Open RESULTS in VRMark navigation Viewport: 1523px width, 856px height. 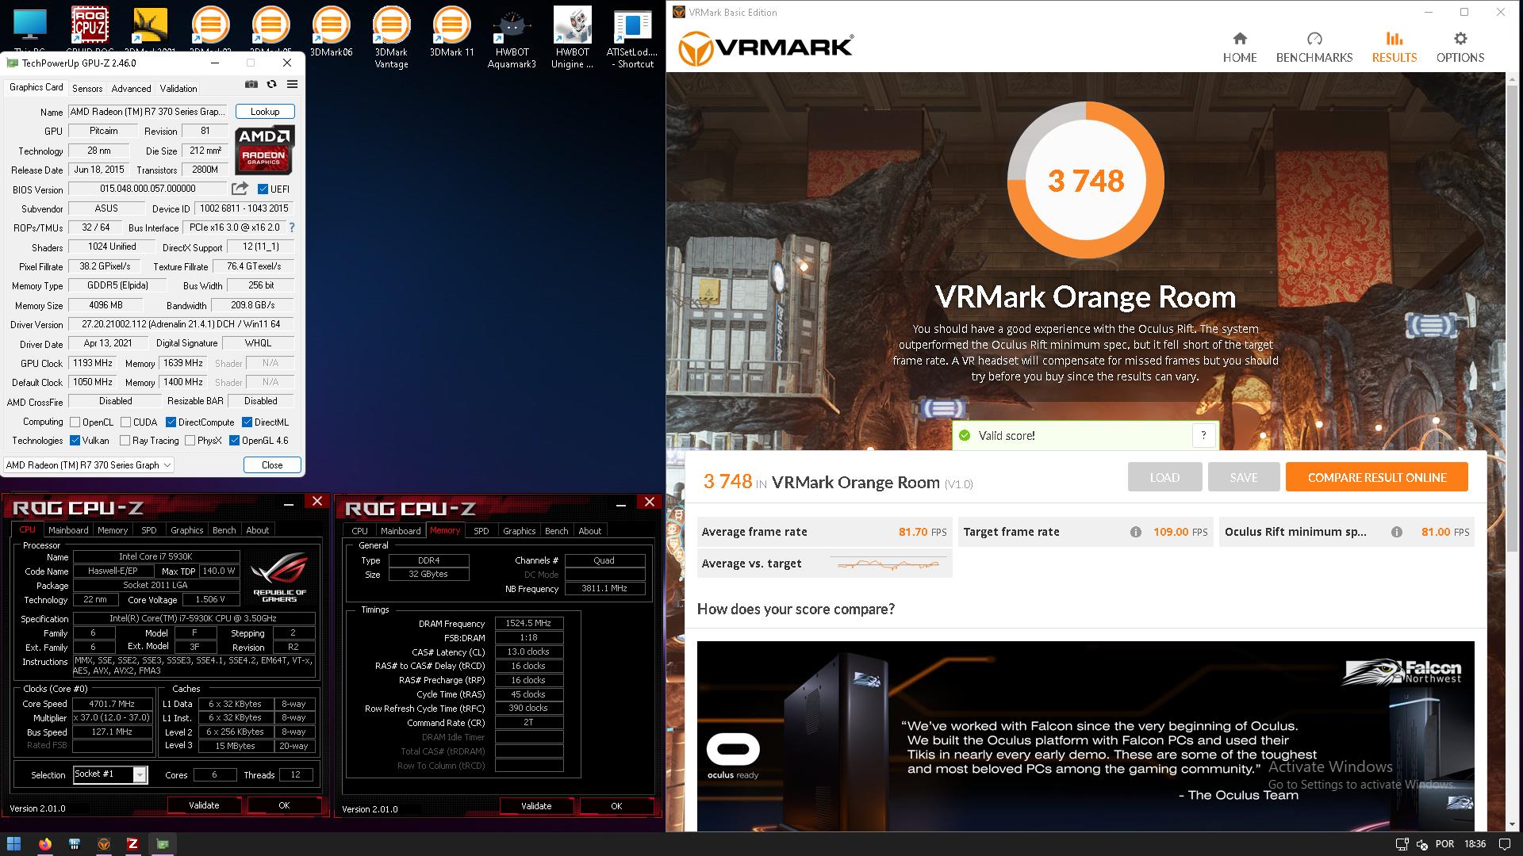[x=1394, y=48]
